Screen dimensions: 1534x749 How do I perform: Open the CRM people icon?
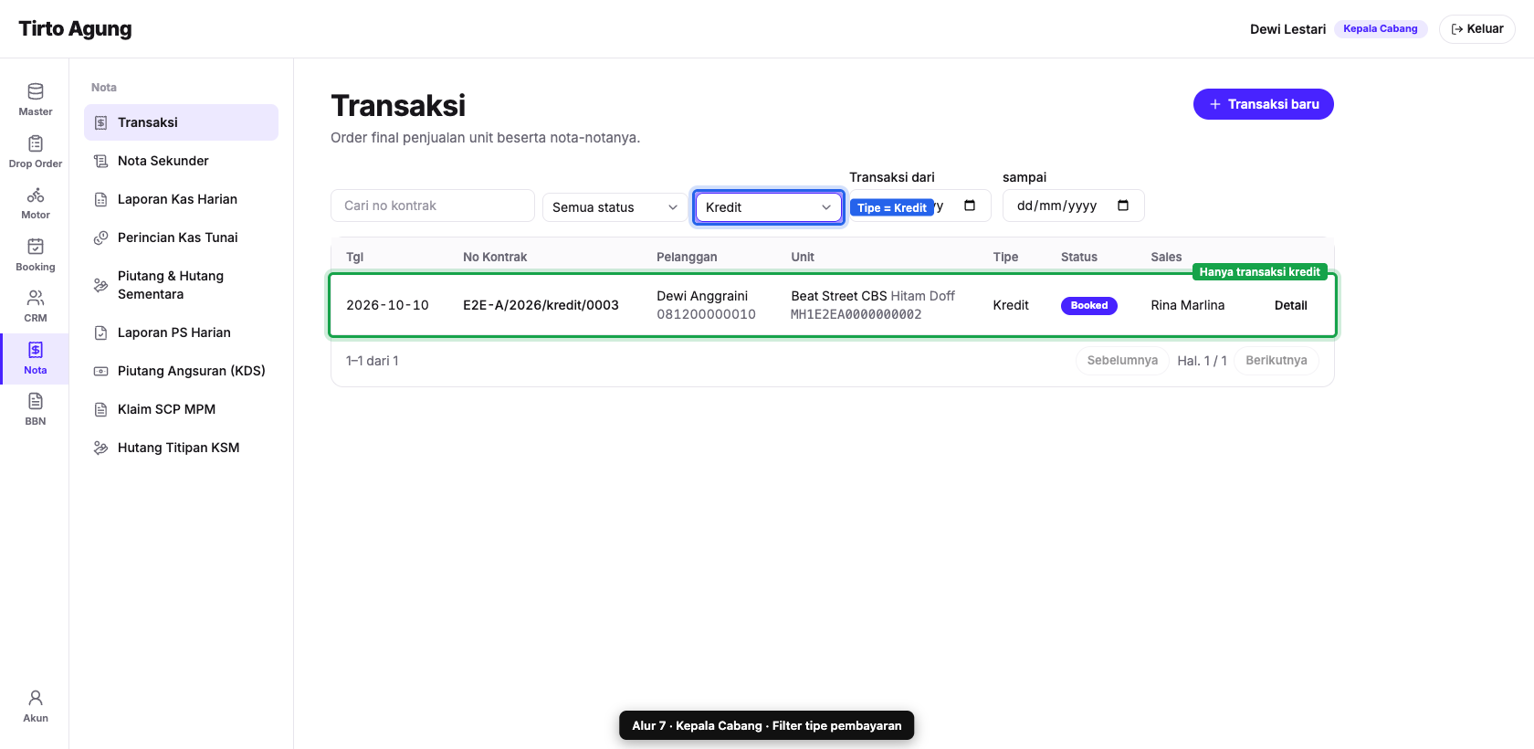[x=35, y=306]
